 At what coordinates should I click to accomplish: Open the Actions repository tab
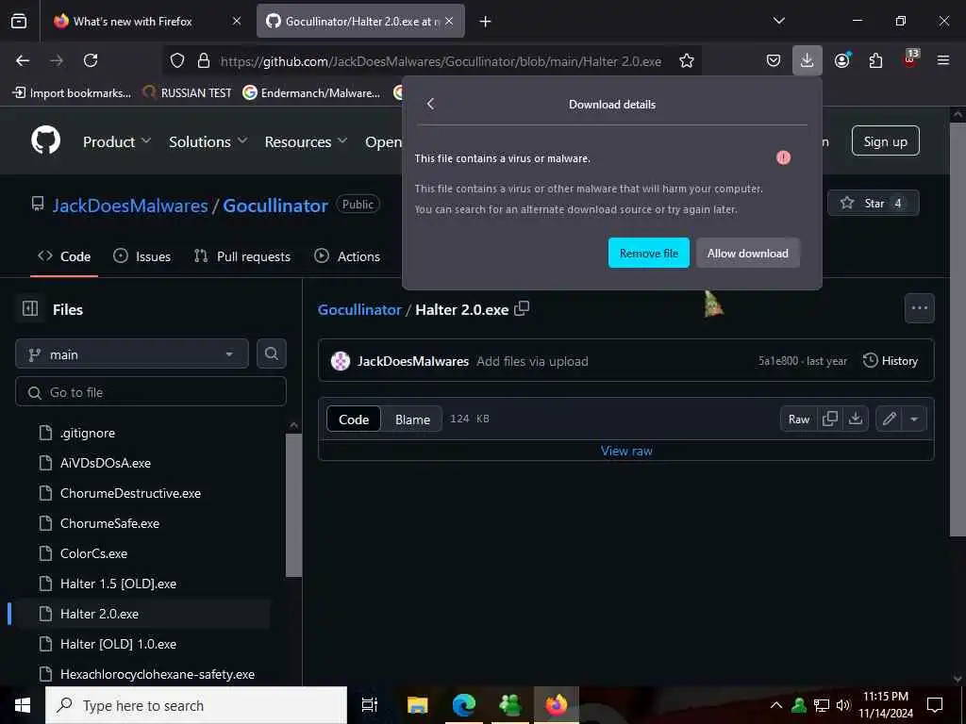[347, 256]
